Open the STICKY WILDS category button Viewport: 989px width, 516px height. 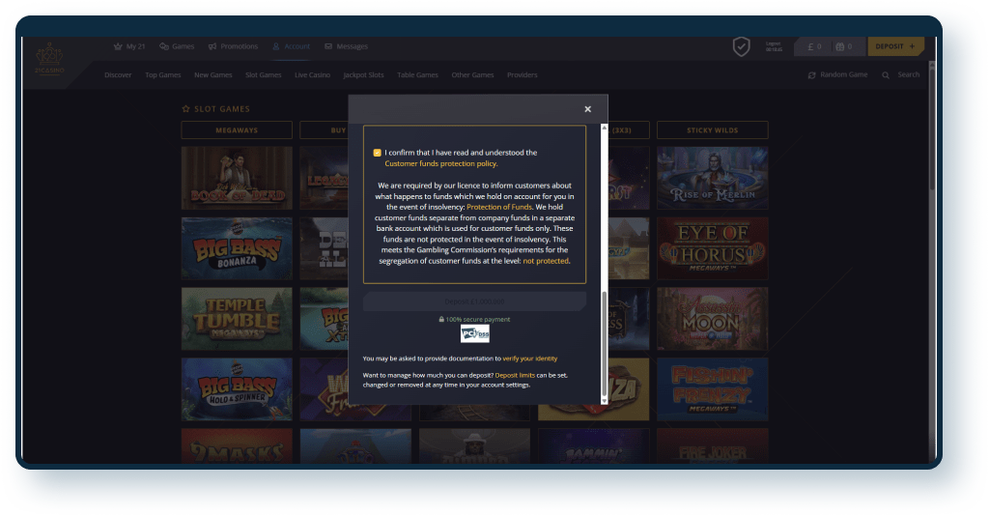712,129
